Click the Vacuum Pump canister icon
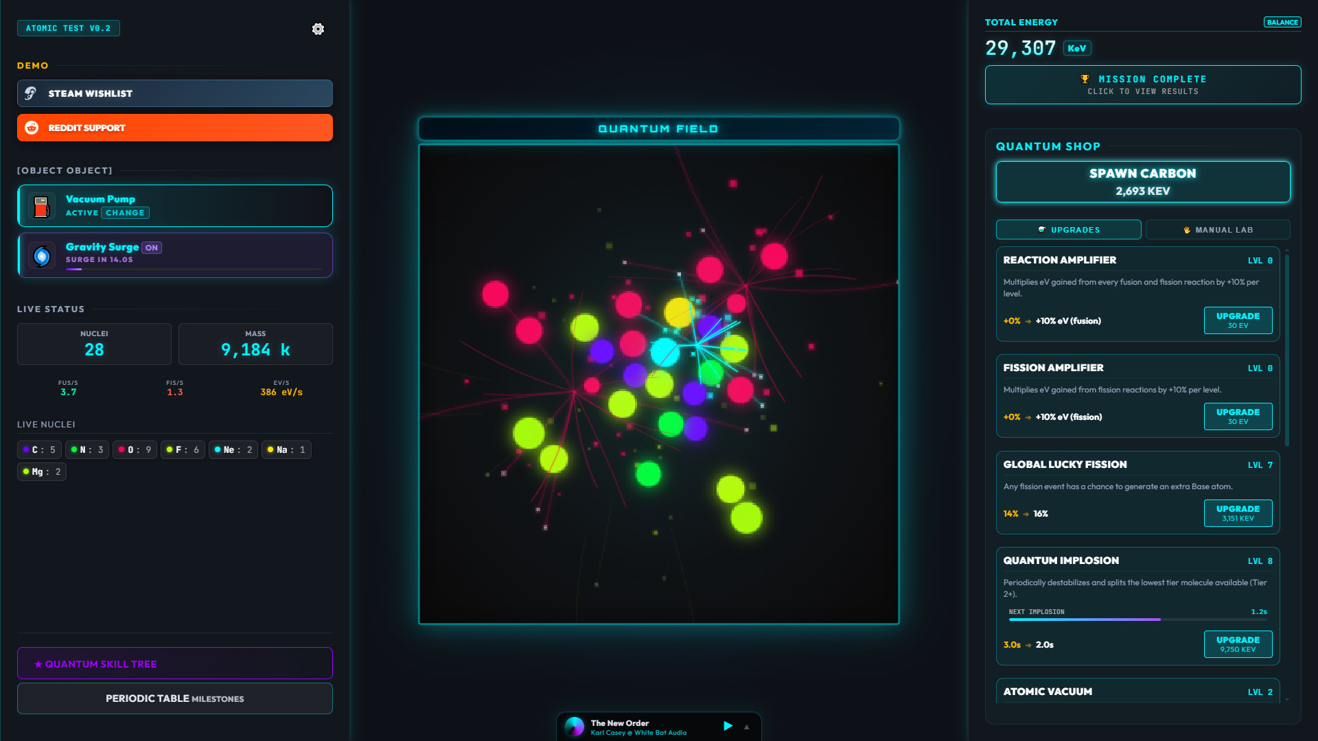The width and height of the screenshot is (1318, 741). (x=42, y=207)
